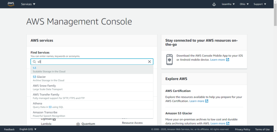Click the Feedback button in footer

point(9,129)
